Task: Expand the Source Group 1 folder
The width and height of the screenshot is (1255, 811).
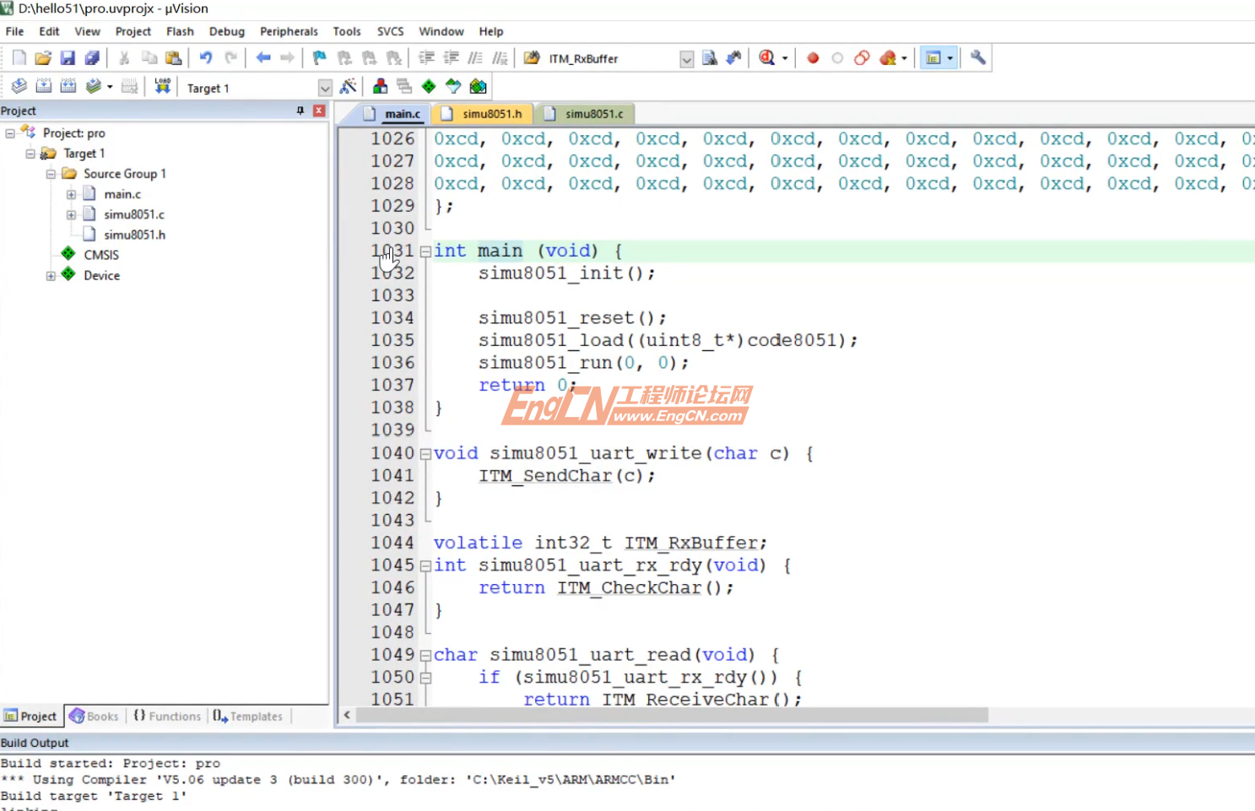Action: click(x=51, y=173)
